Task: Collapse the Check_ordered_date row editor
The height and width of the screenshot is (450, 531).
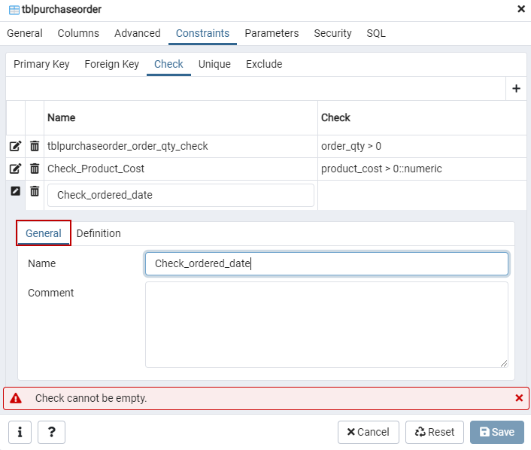Action: pyautogui.click(x=15, y=191)
